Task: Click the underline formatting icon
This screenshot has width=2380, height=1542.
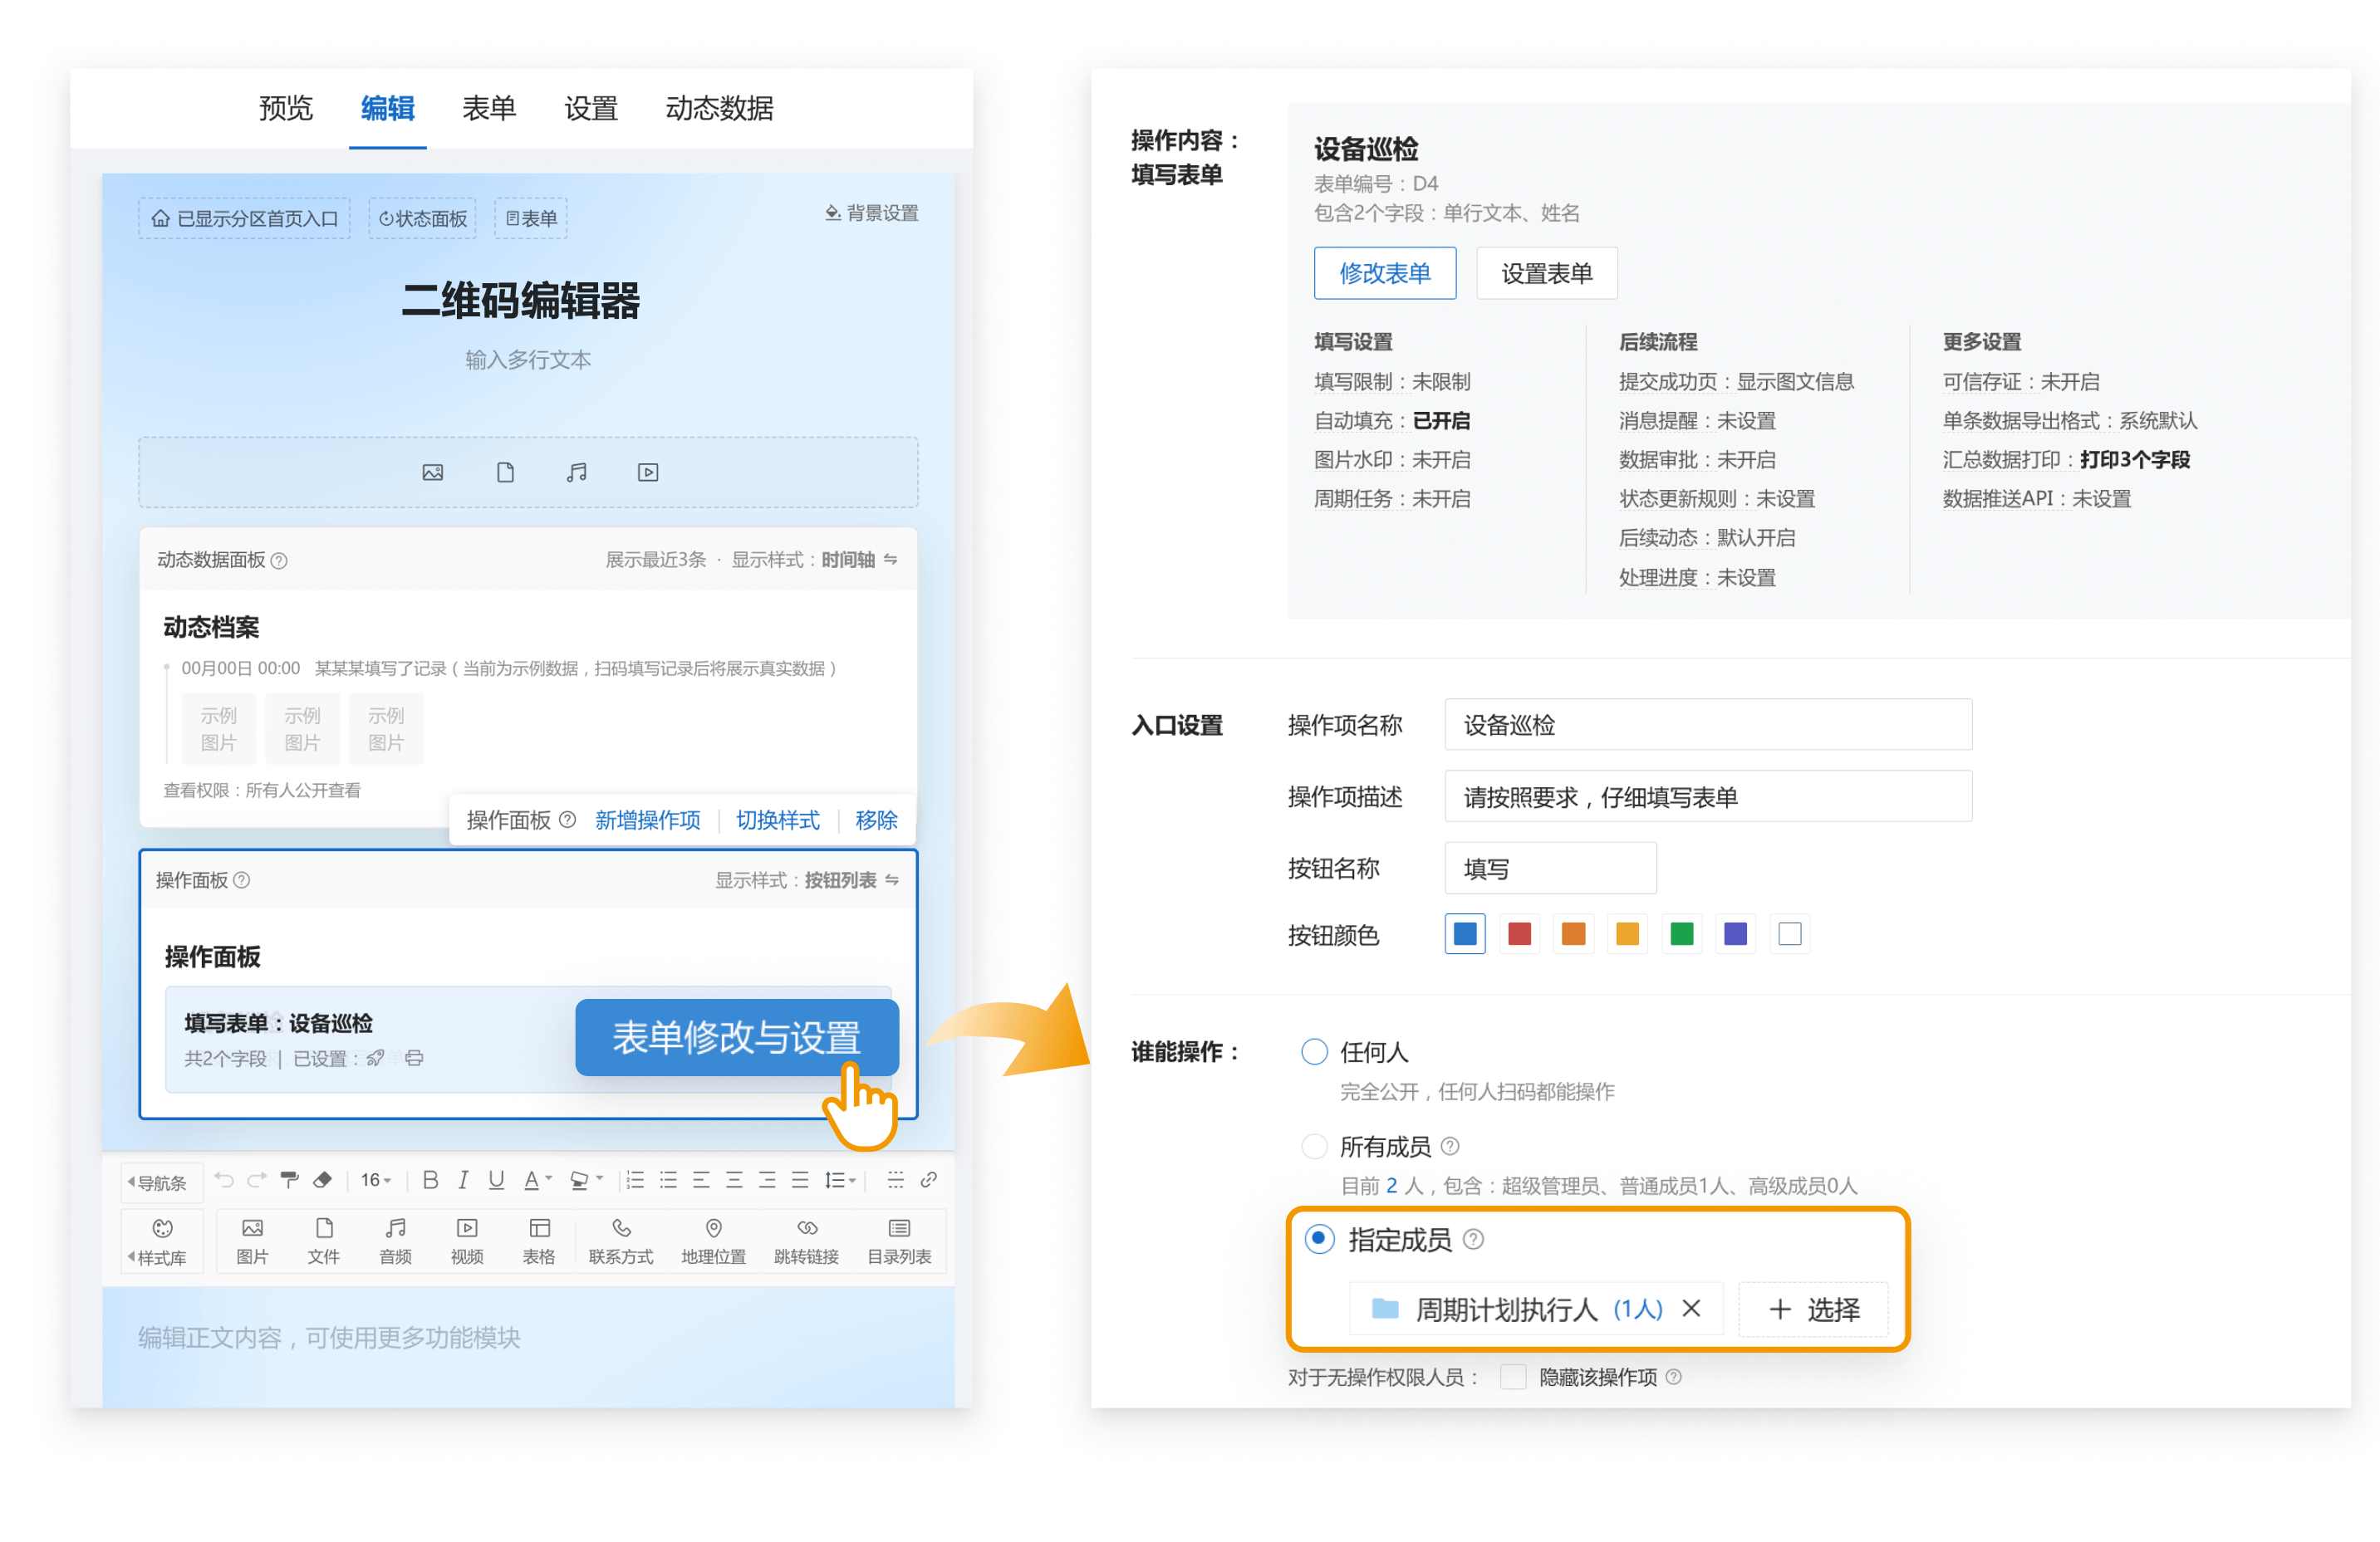Action: click(x=496, y=1179)
